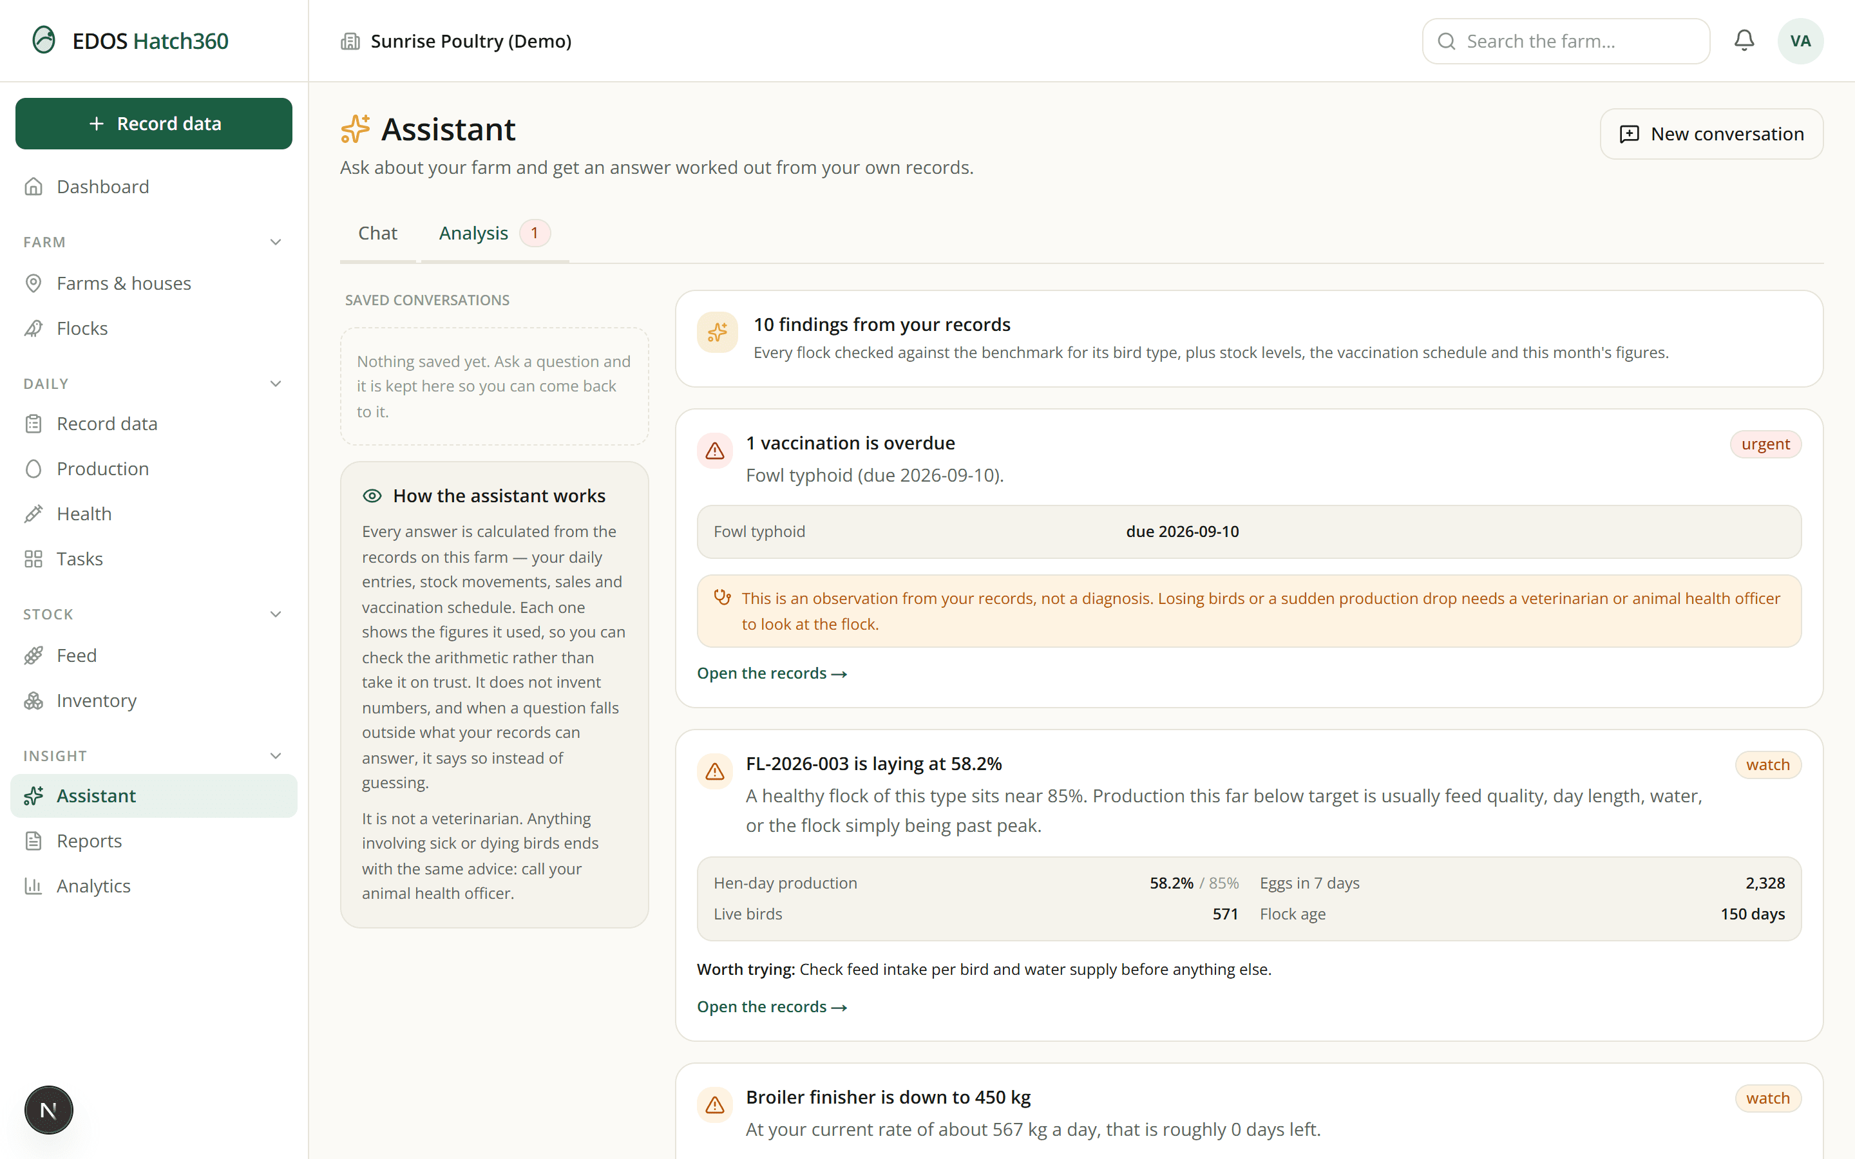Open Tasks in the sidebar
Image resolution: width=1855 pixels, height=1159 pixels.
click(x=153, y=560)
